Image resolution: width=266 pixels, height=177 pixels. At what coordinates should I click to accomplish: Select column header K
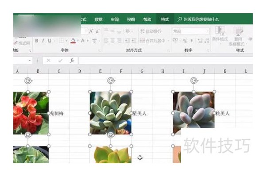coord(225,71)
